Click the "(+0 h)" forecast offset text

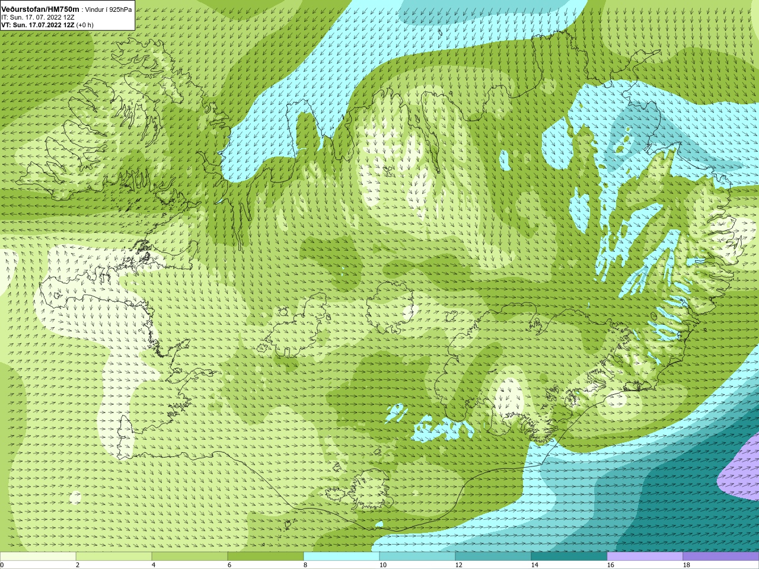coord(85,25)
